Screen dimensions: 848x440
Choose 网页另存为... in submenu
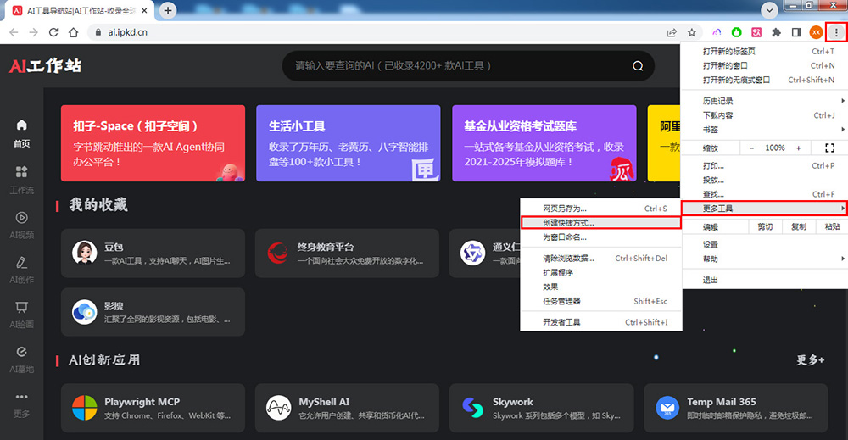[x=601, y=208]
